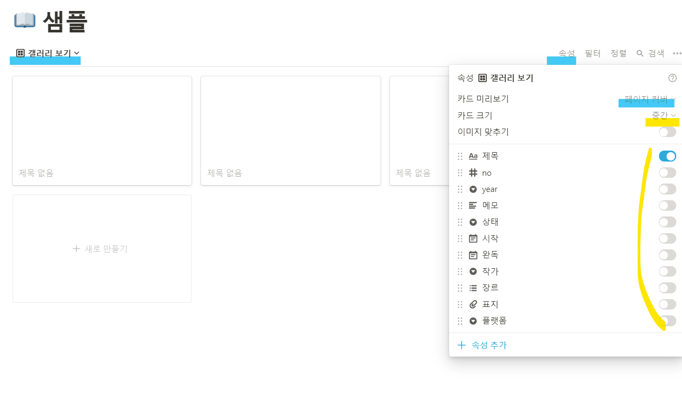Open the 정렬 menu
Image resolution: width=682 pixels, height=400 pixels.
click(618, 53)
